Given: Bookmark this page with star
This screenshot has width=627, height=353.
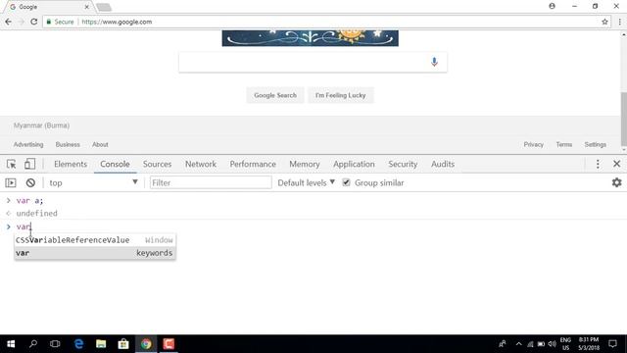Looking at the screenshot, I should pyautogui.click(x=604, y=22).
